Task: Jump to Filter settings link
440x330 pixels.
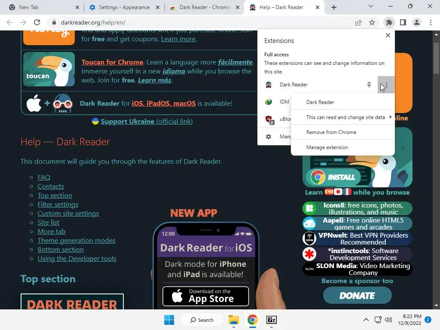Action: 58,204
